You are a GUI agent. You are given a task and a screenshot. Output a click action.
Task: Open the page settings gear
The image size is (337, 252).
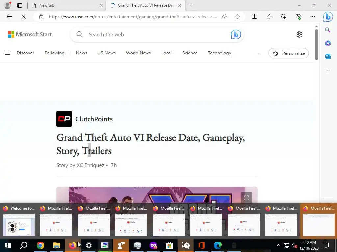tap(299, 34)
